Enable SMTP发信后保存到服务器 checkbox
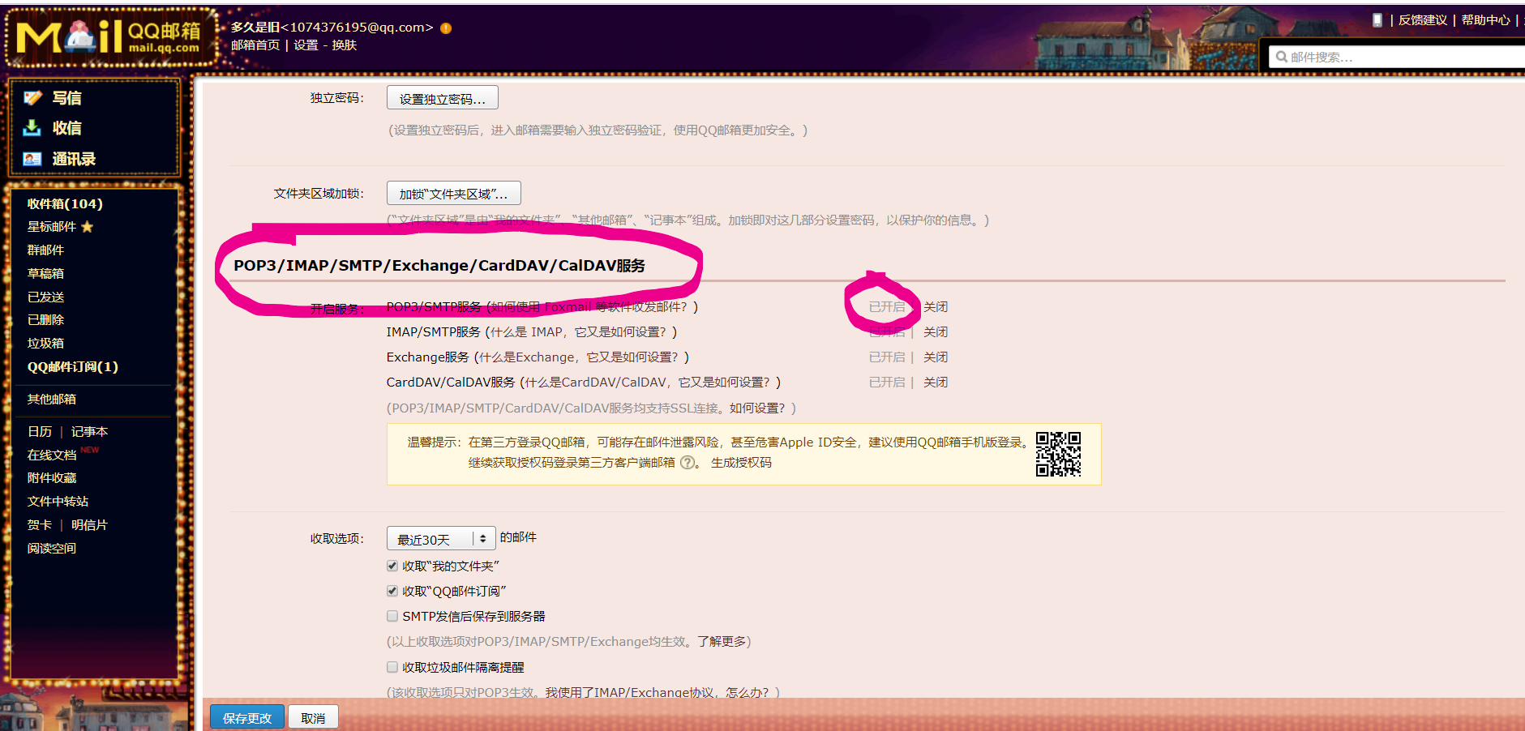This screenshot has width=1525, height=731. (392, 616)
